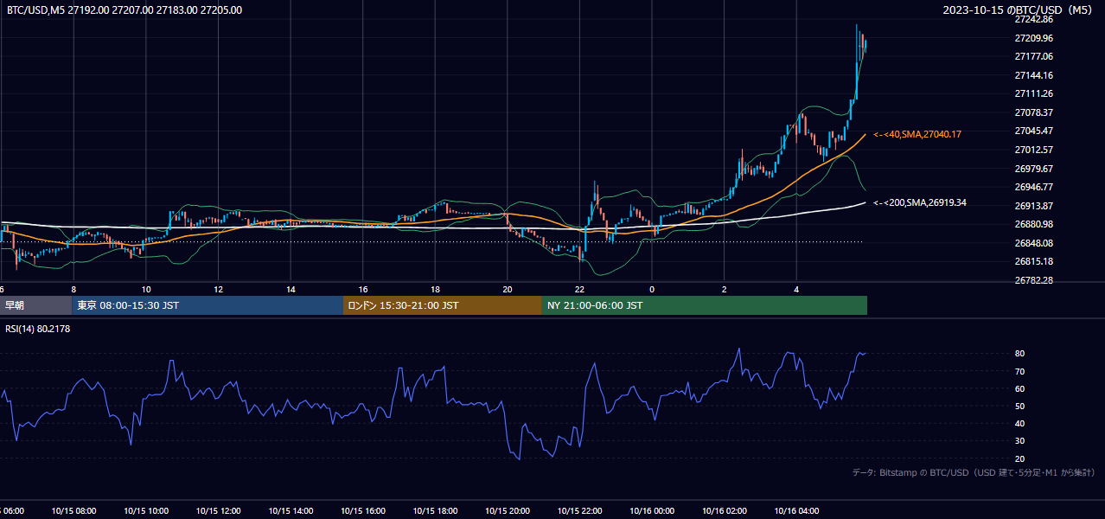Select price axis label 26979.67
This screenshot has width=1105, height=519.
(x=1034, y=169)
